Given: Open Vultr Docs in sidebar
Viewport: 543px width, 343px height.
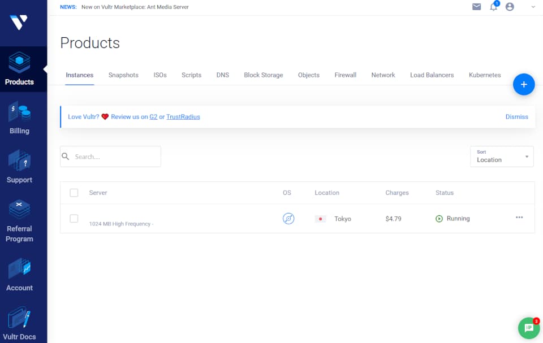Looking at the screenshot, I should click(19, 323).
